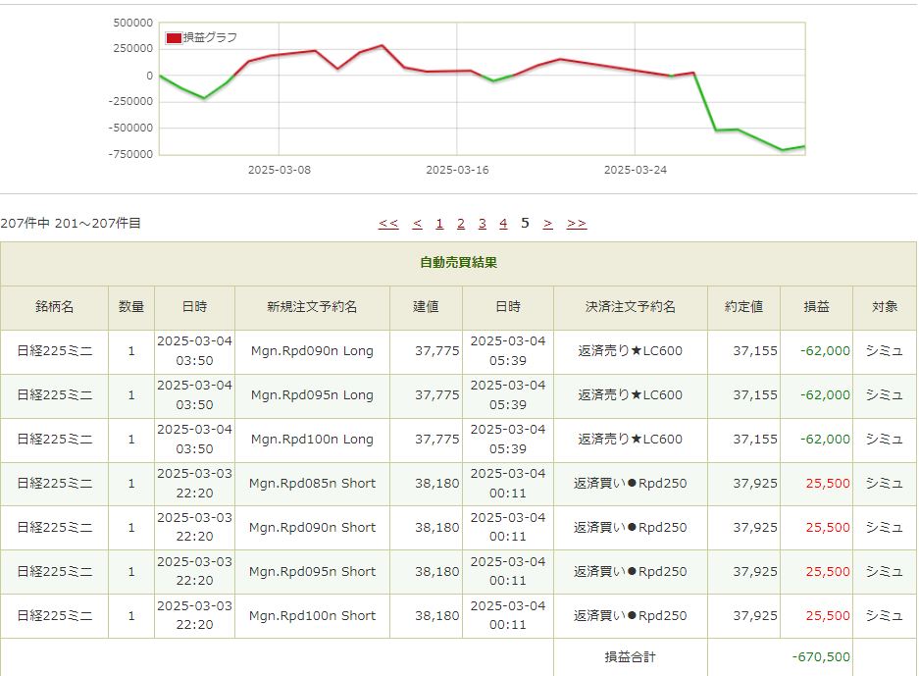Click 2025-03-16 chart axis label
Screen dimensions: 919x676
[457, 170]
